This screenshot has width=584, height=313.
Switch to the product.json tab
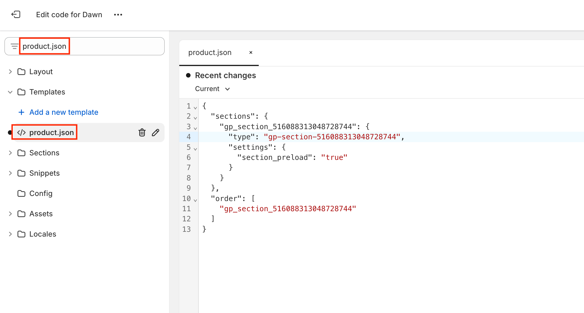210,52
